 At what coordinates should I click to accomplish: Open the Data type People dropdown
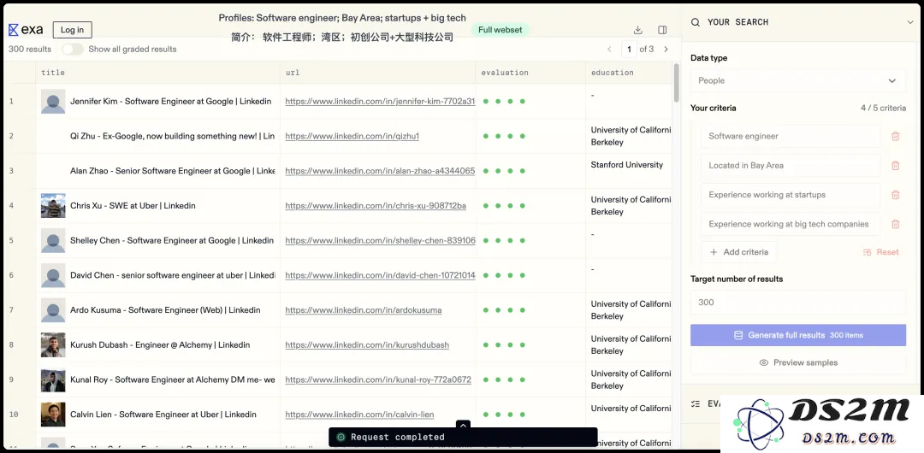[798, 80]
